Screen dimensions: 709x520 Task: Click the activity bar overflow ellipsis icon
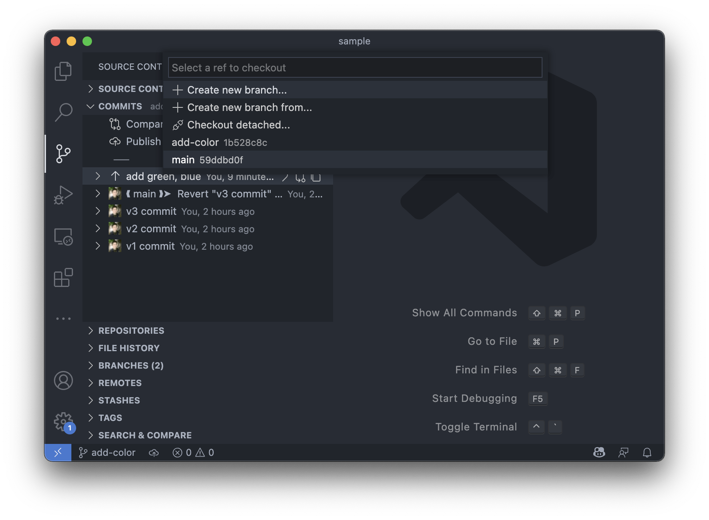click(63, 318)
